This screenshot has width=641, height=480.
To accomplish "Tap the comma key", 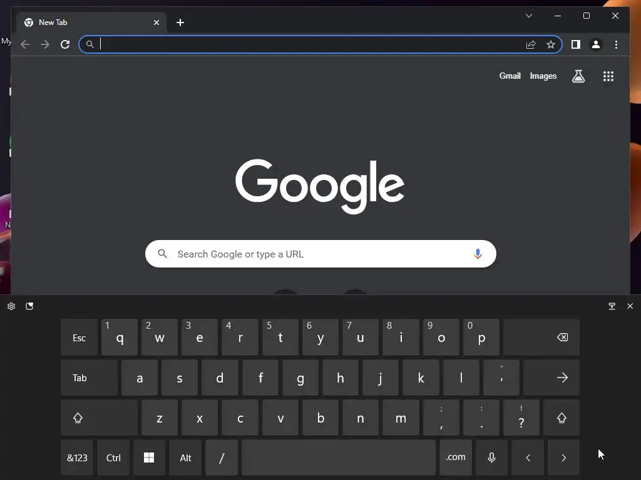I will click(x=441, y=417).
